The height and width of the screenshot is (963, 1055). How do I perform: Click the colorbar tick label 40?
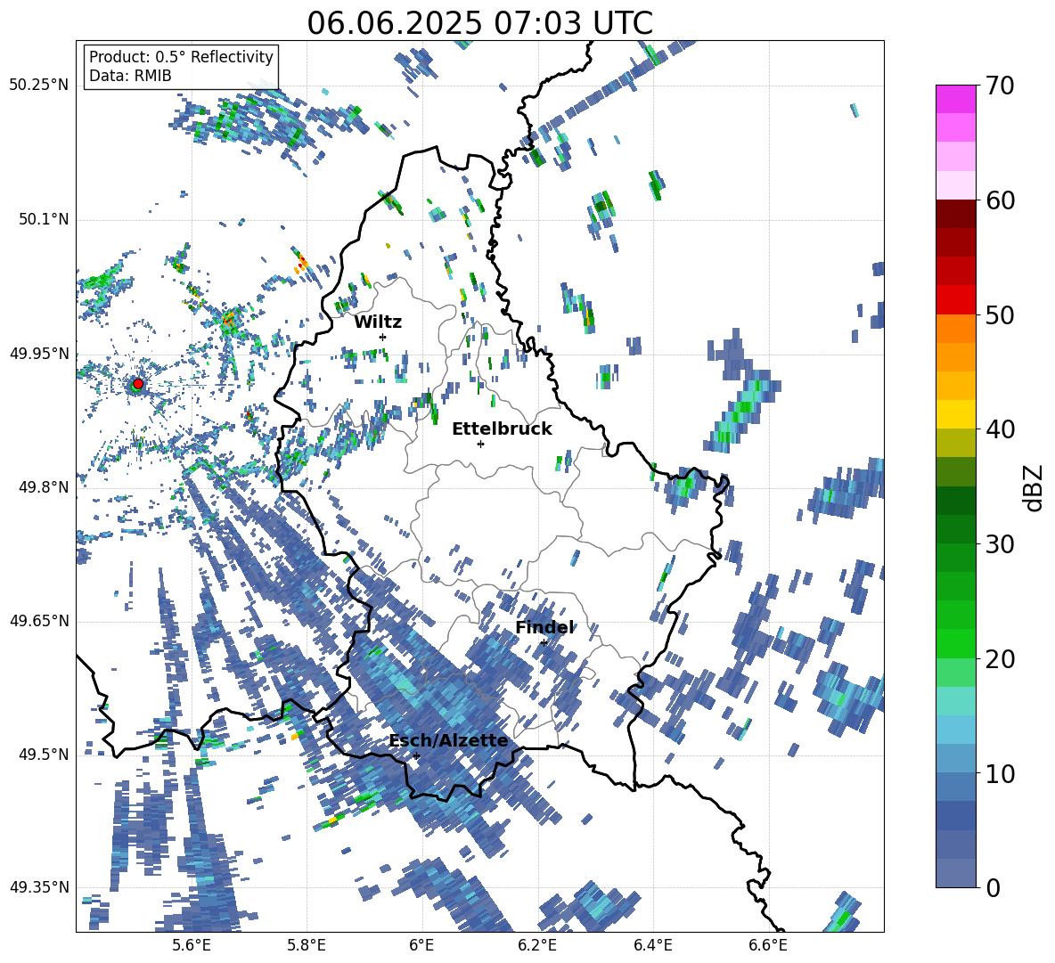pyautogui.click(x=999, y=429)
